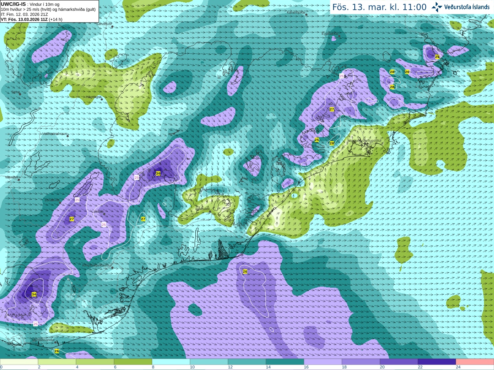
Task: Click the Sandbúðir station label
Action: coord(103,24)
